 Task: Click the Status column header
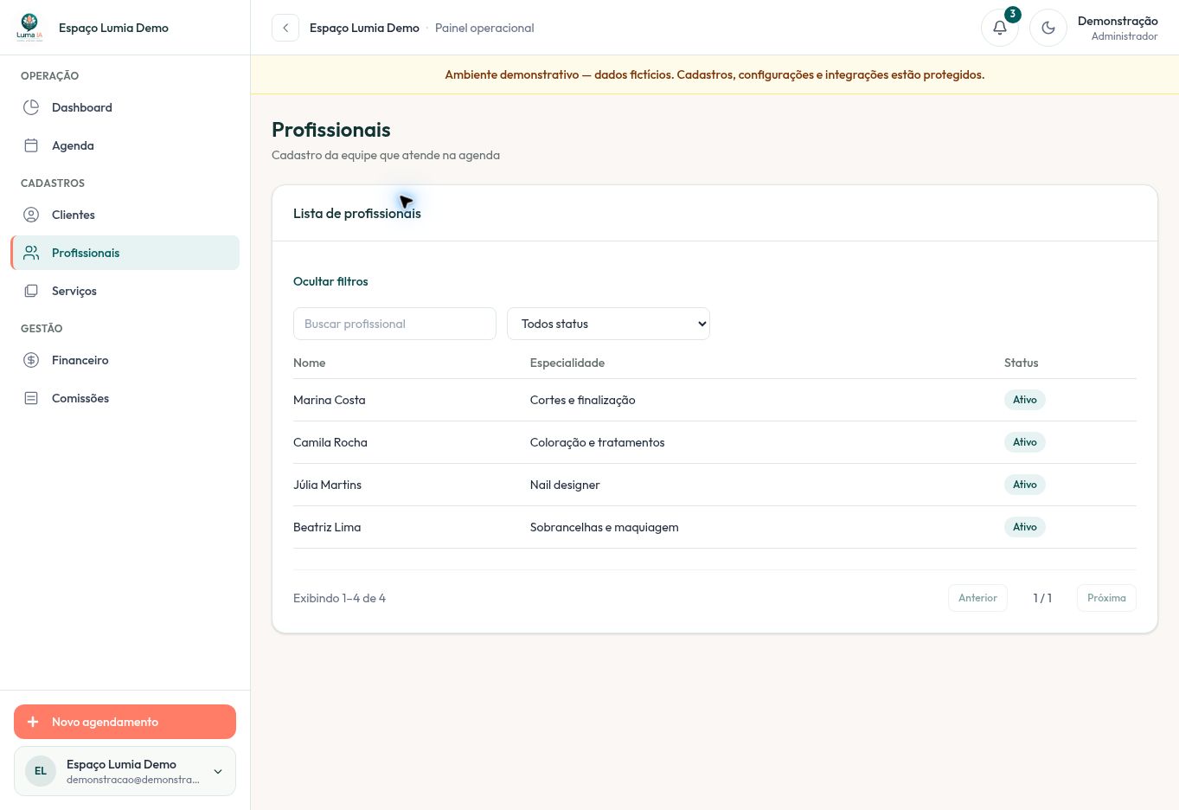[1021, 363]
